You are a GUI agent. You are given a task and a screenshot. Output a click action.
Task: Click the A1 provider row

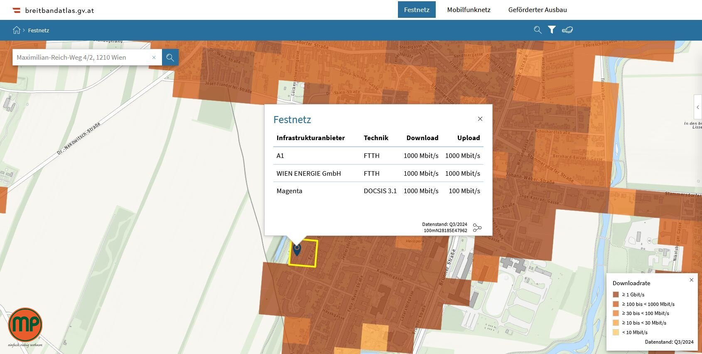378,156
